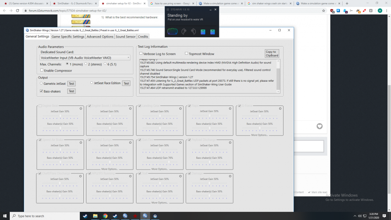
Task: Switch to Game Specific Settings tab
Action: point(68,37)
